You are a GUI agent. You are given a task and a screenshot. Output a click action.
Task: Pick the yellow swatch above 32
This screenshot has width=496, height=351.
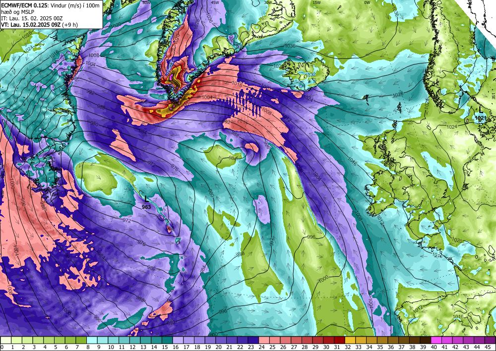[x=350, y=340]
